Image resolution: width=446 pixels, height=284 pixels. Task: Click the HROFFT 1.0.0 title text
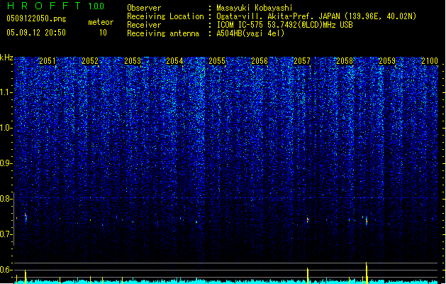point(56,6)
